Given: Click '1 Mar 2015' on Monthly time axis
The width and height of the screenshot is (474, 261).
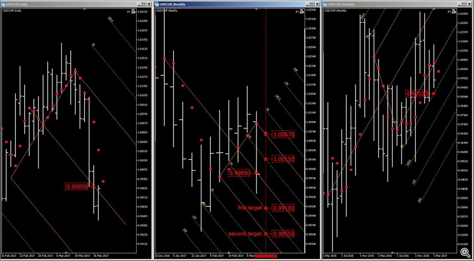Looking at the screenshot, I should click(330, 256).
